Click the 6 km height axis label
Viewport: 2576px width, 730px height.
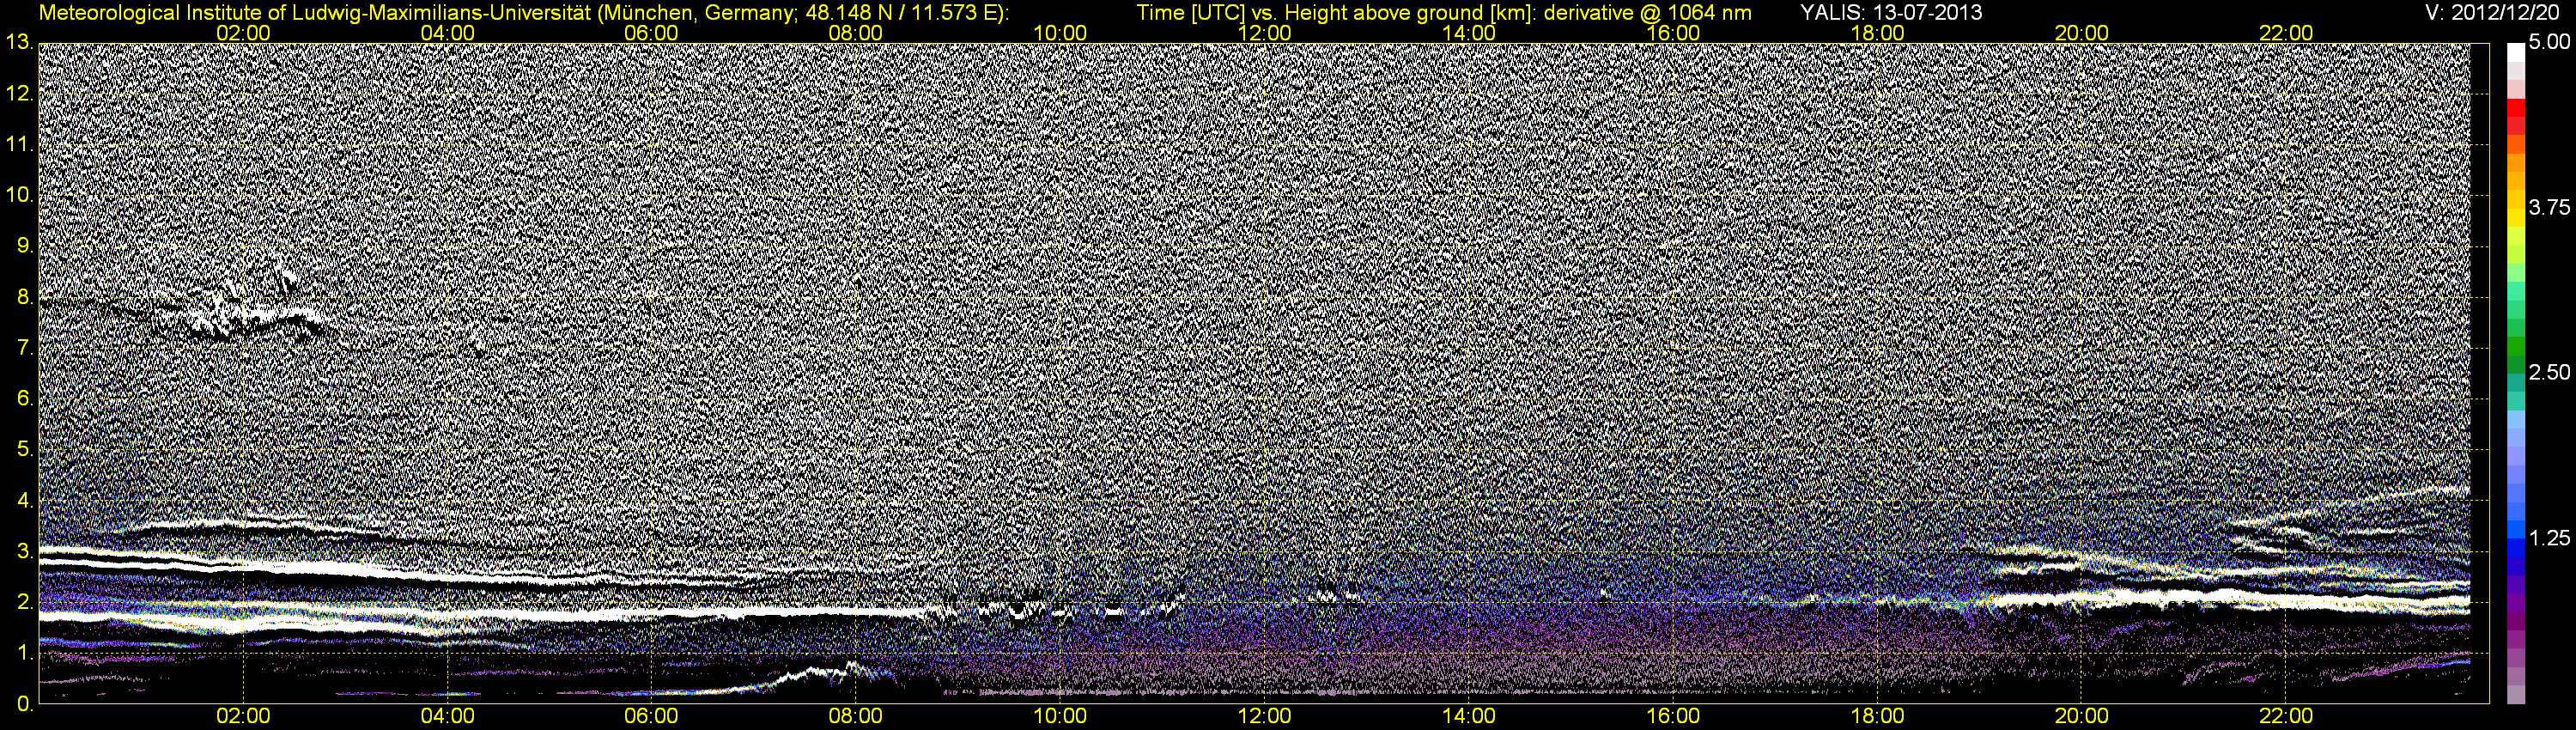(25, 398)
